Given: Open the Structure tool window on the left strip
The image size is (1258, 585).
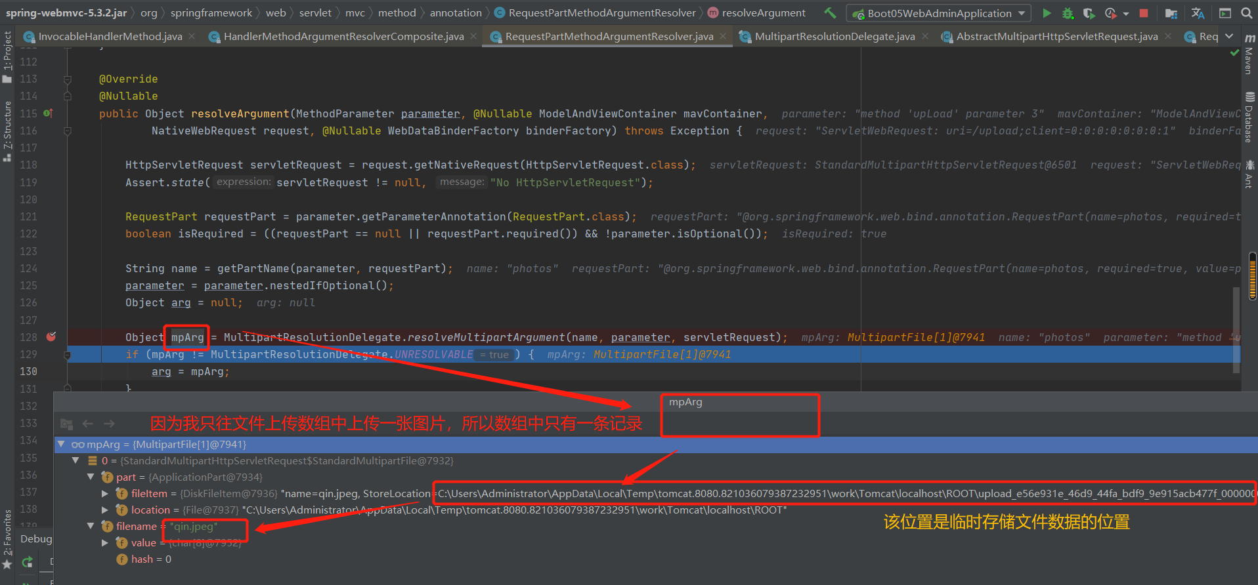Looking at the screenshot, I should (7, 131).
